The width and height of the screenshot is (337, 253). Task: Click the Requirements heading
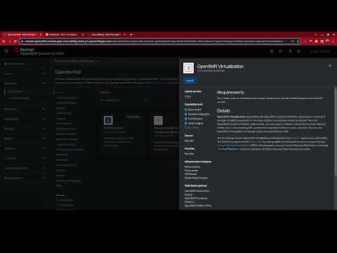(230, 92)
